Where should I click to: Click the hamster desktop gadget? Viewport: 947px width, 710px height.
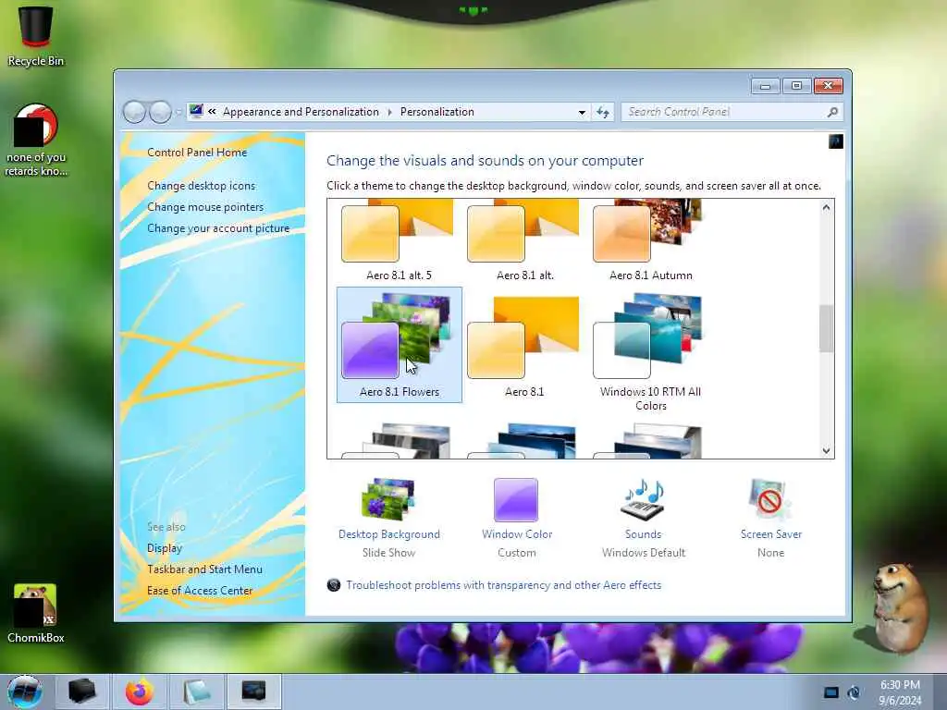pos(900,606)
